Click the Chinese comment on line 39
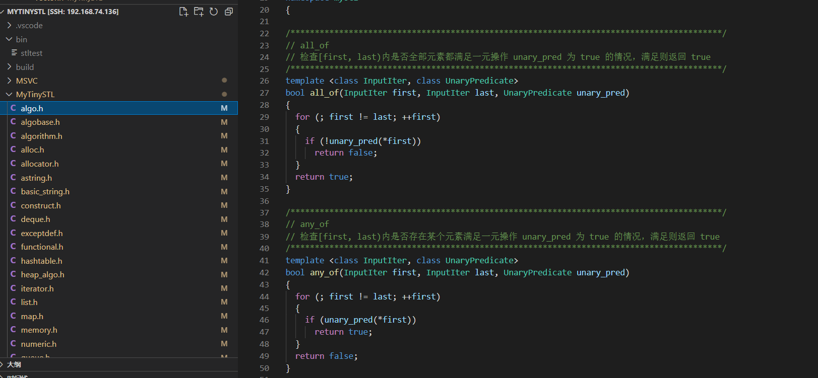The image size is (818, 378). tap(502, 237)
